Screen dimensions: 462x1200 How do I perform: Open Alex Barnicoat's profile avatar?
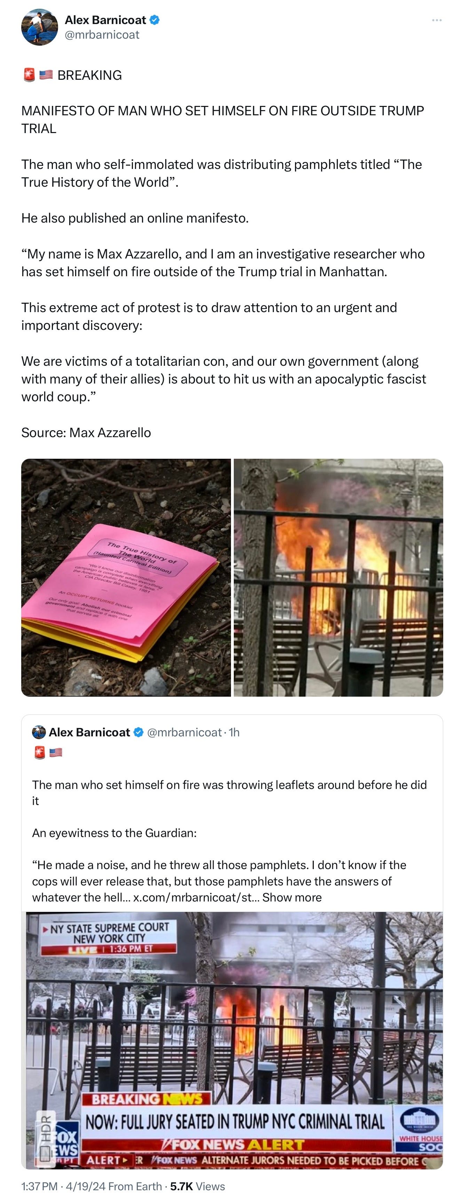[40, 27]
